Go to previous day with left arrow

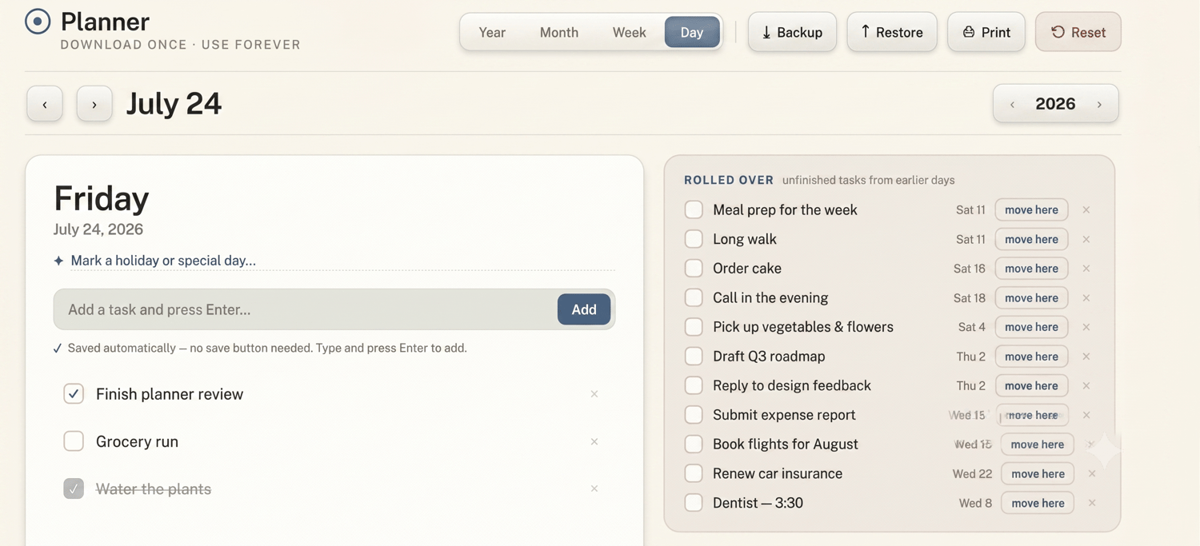click(x=45, y=104)
